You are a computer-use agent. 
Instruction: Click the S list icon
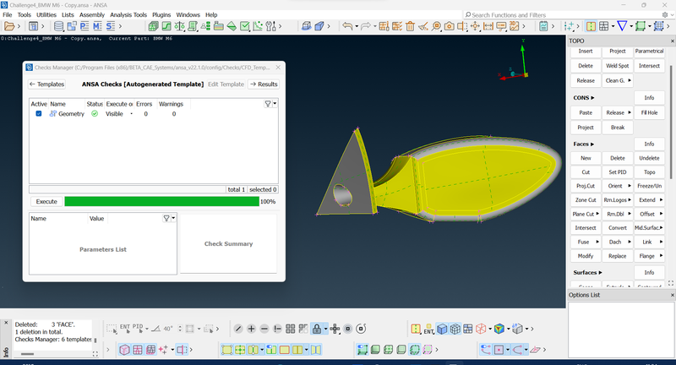coord(111,26)
